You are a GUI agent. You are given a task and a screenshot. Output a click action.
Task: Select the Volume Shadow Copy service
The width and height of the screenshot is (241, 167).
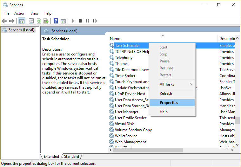click(133, 130)
